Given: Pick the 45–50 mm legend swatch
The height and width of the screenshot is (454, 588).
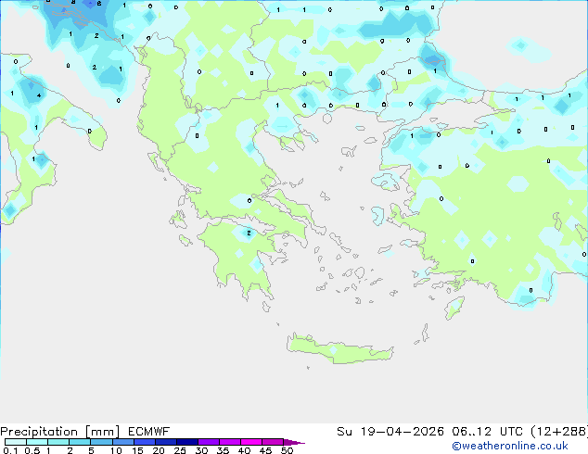Looking at the screenshot, I should coord(273,442).
